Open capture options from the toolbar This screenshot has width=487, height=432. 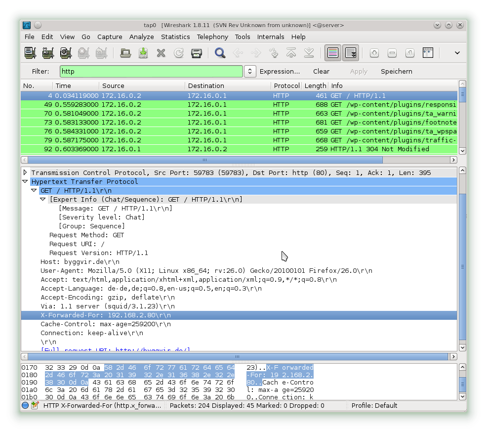tap(48, 53)
